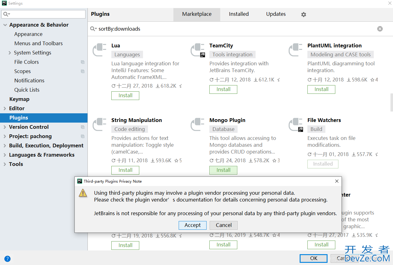
Task: Click the Database tag under Mongo Plugin
Action: (223, 129)
